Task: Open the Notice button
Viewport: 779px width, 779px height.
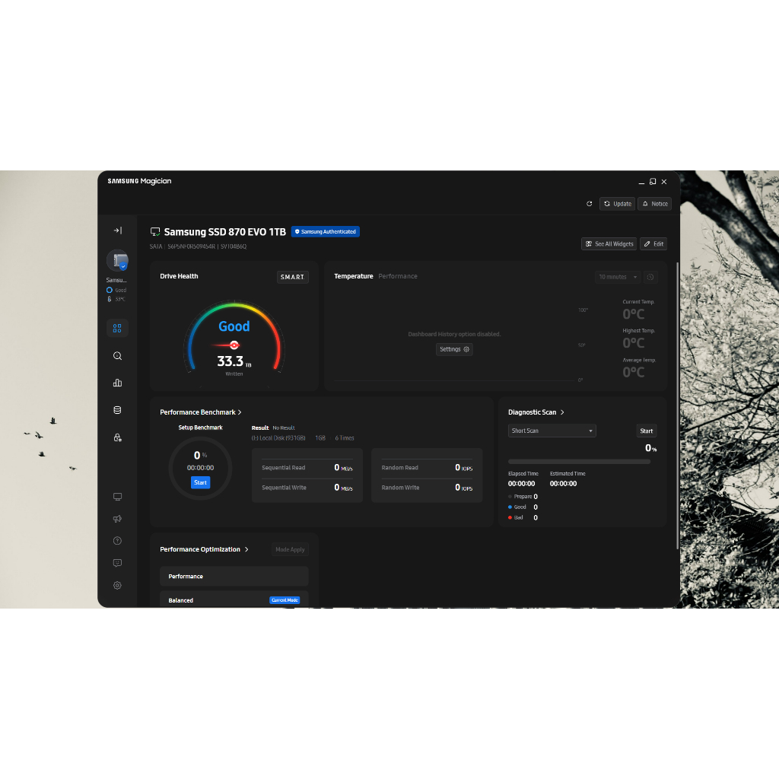Action: (654, 204)
